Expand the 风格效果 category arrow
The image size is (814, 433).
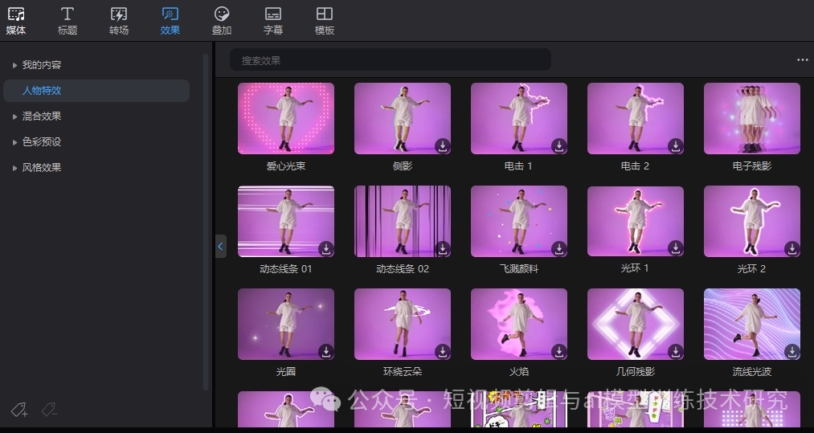pos(15,168)
